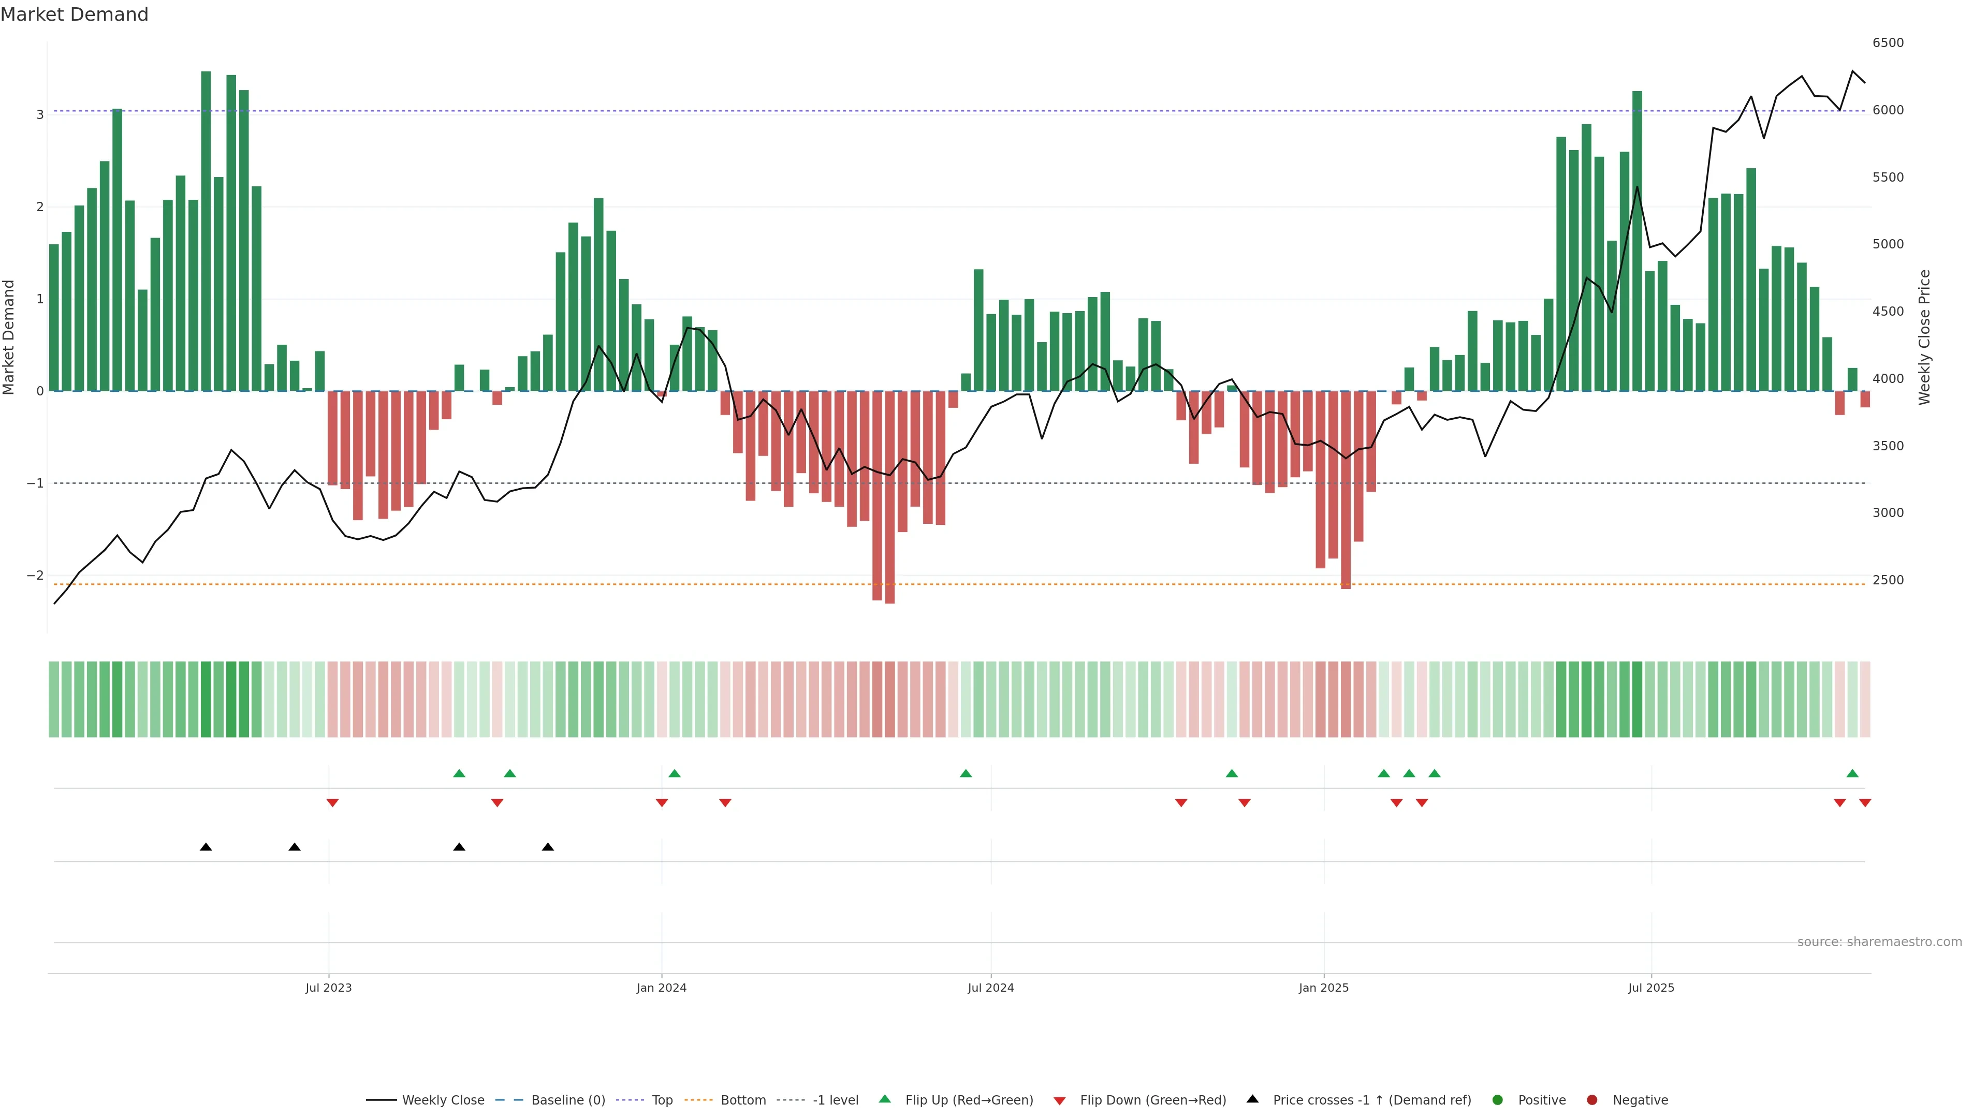Click the Weekly Close Price axis title
Screen dimensions: 1988x1118
[1924, 337]
